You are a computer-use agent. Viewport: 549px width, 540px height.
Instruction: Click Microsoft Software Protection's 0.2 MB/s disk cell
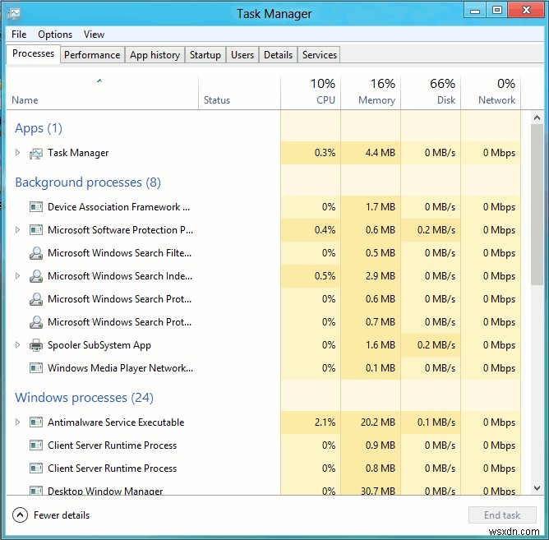431,230
